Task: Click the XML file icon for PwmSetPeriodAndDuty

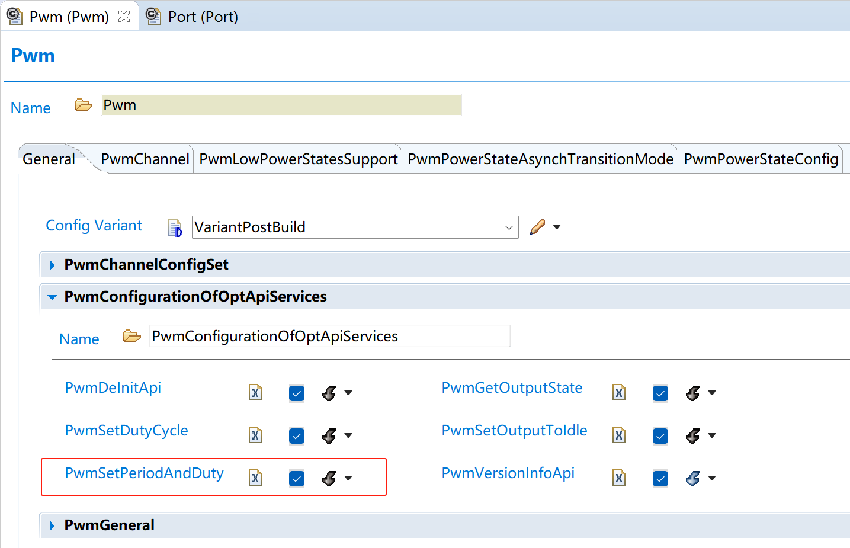Action: [255, 478]
